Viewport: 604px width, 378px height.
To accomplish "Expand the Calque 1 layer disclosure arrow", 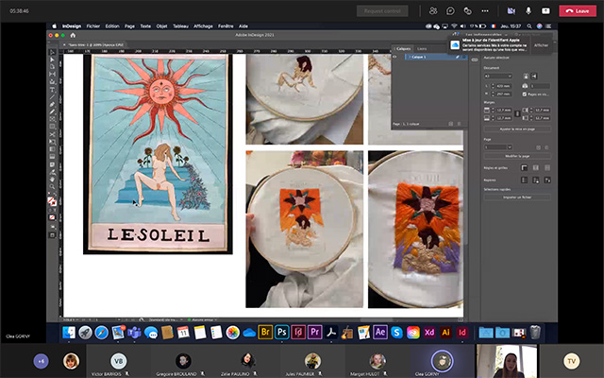I will pos(410,57).
